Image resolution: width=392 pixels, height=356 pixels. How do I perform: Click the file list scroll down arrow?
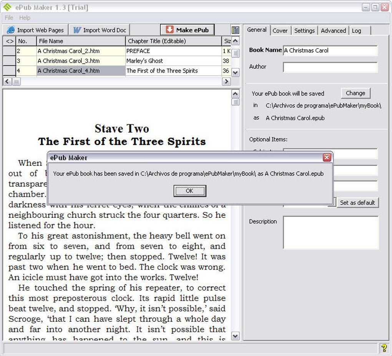click(235, 73)
